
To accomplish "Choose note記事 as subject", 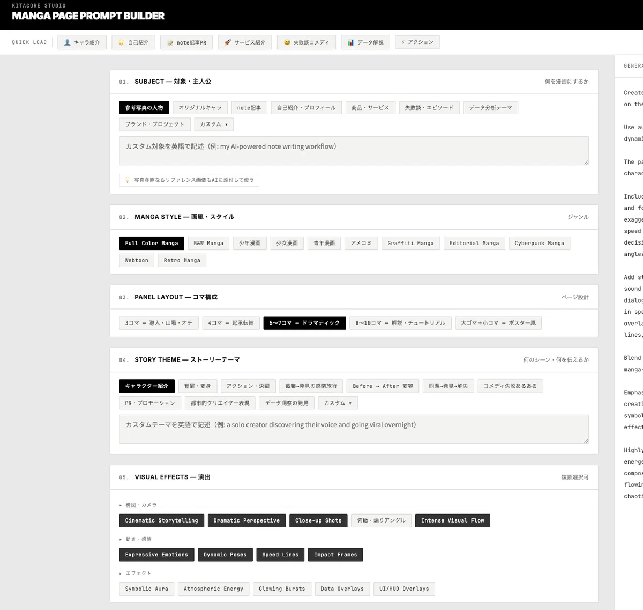I will pos(249,108).
